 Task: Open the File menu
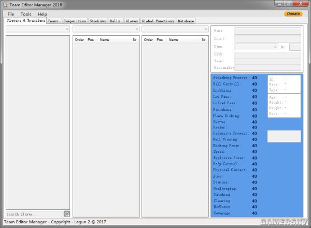tap(11, 14)
